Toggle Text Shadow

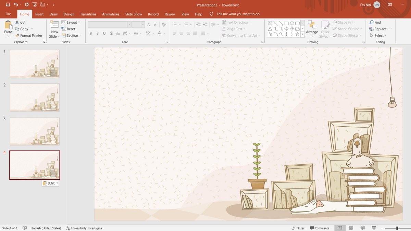[x=111, y=34]
